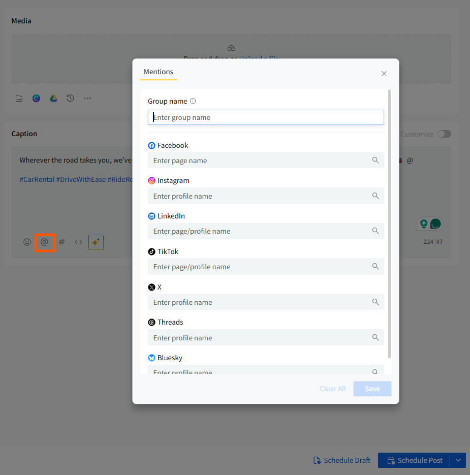Open the more media options ellipsis

(87, 98)
